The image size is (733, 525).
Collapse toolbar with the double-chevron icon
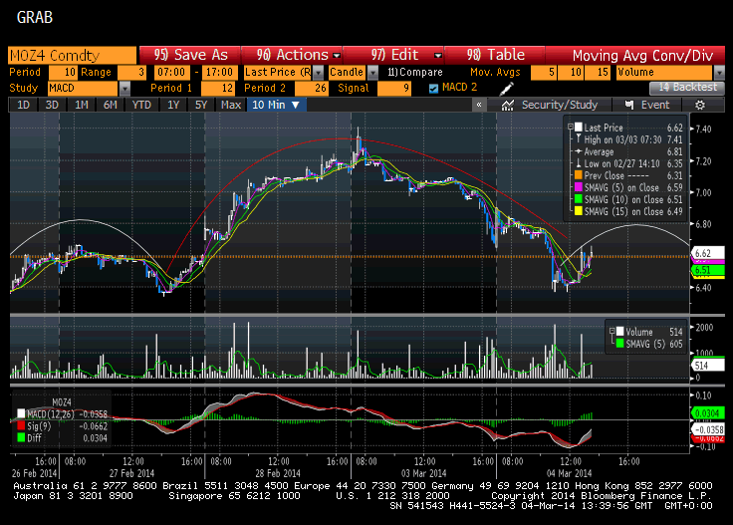[x=479, y=105]
